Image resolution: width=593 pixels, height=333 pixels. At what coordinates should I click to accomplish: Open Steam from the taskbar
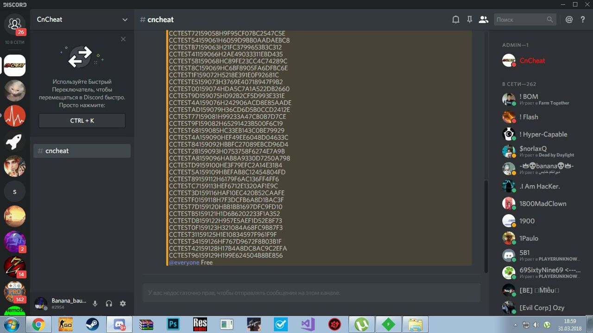coord(92,325)
